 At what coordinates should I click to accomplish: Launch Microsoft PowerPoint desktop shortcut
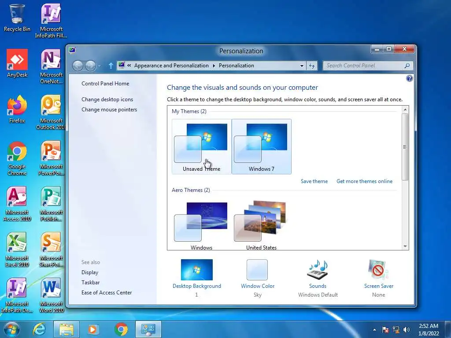(51, 158)
